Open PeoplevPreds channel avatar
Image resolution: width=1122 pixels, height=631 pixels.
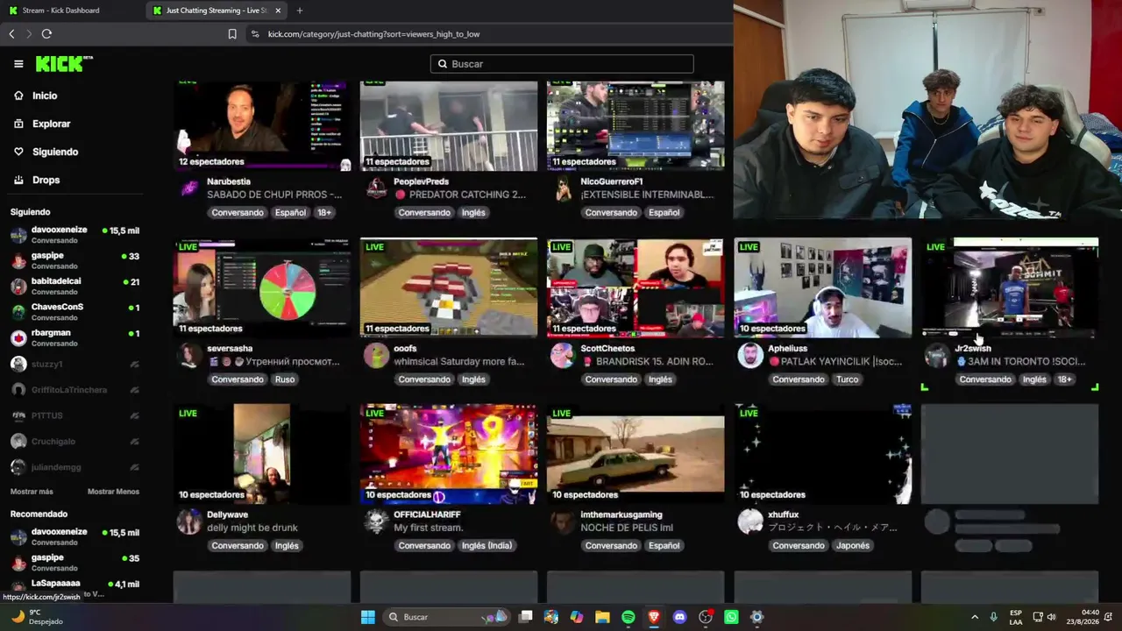click(376, 188)
